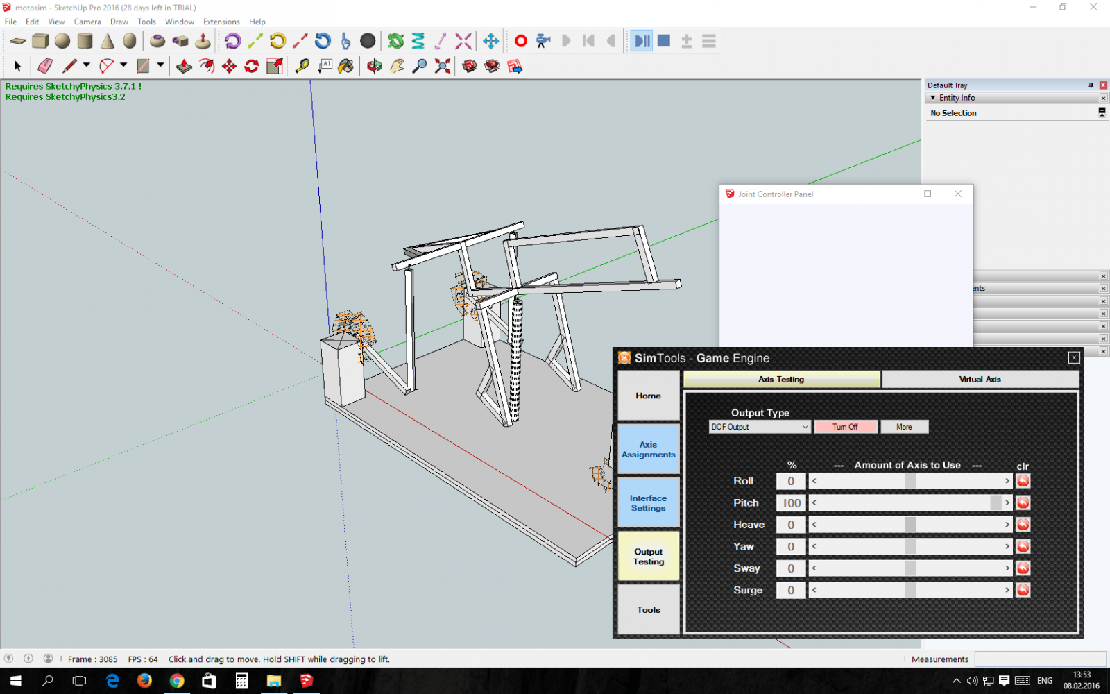The image size is (1110, 694).
Task: Choose the teal spring joint tool
Action: point(418,41)
